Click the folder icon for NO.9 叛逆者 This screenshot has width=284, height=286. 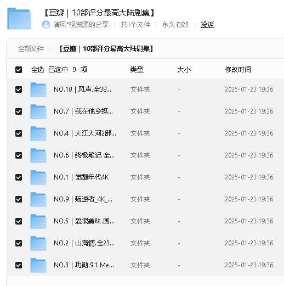pyautogui.click(x=38, y=199)
